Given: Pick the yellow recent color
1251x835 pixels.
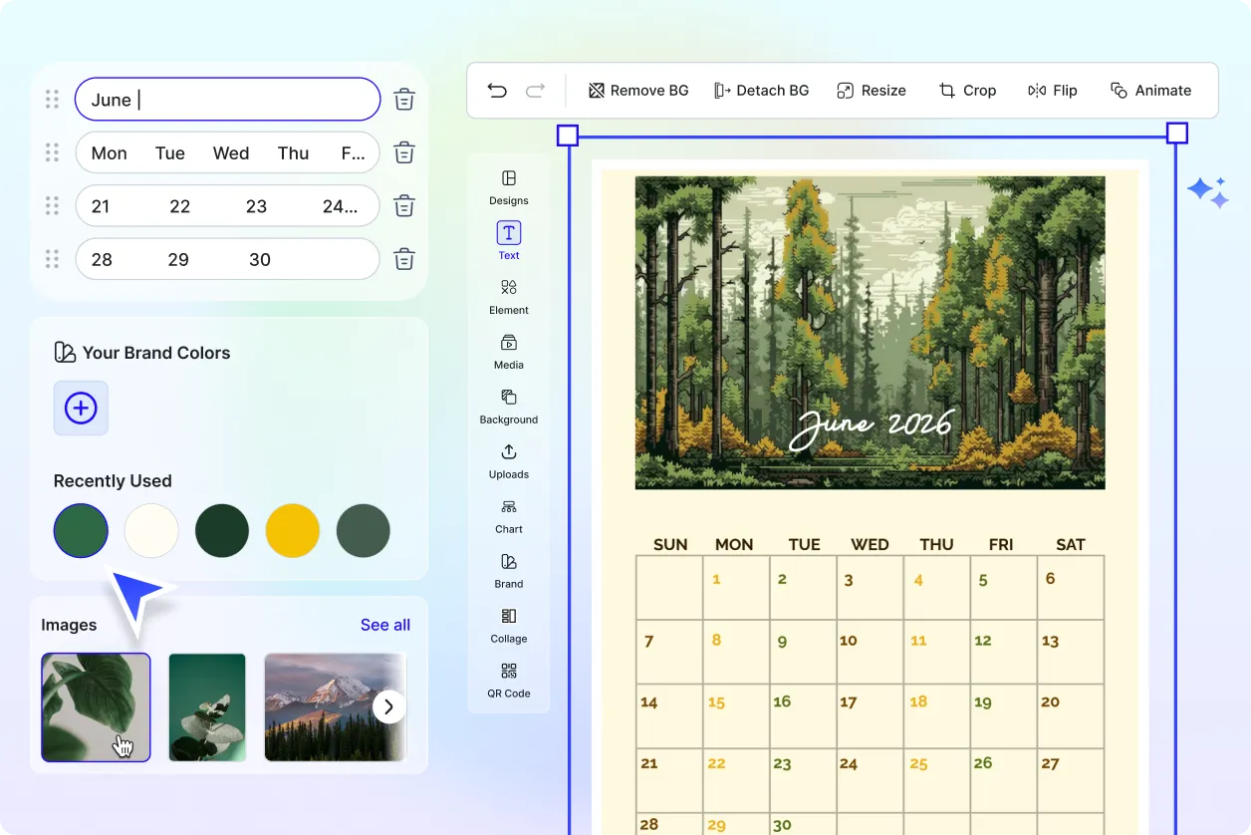Looking at the screenshot, I should [293, 530].
